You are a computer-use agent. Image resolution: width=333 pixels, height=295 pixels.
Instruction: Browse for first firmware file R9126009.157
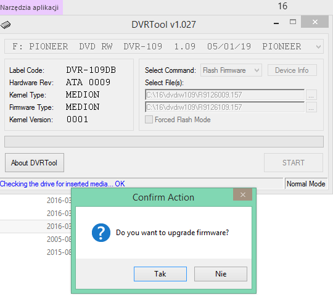tap(311, 95)
